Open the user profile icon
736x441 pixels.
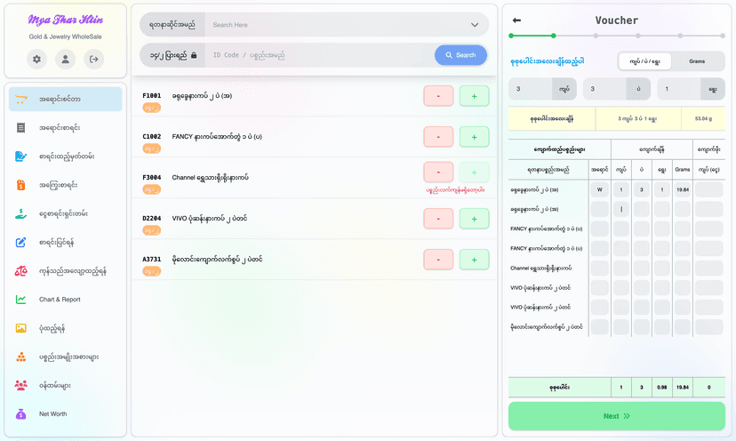pos(65,60)
